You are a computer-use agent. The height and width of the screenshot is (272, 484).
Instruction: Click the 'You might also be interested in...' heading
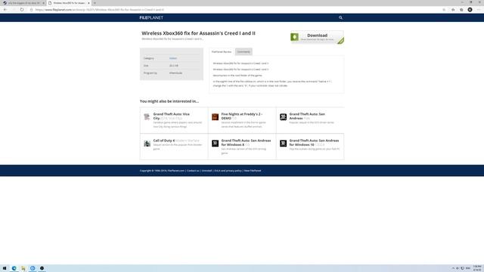[169, 101]
